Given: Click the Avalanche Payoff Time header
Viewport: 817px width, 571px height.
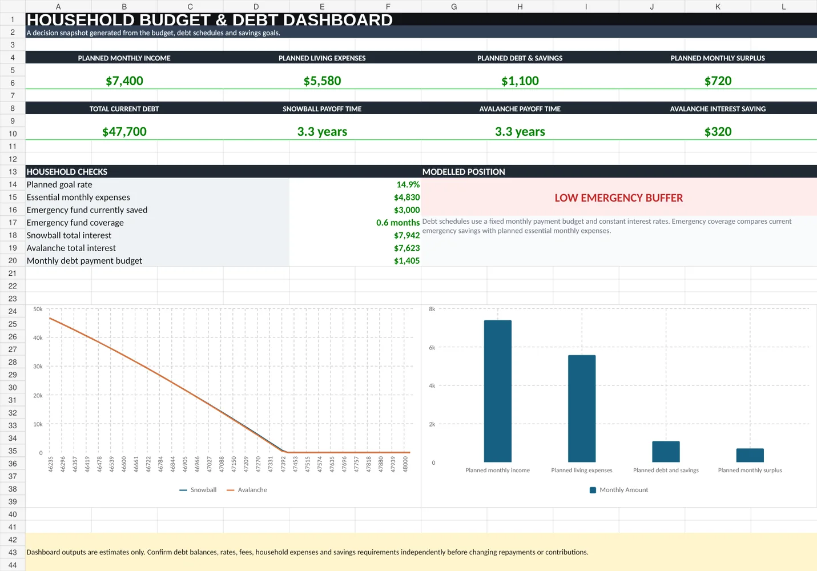Looking at the screenshot, I should click(520, 109).
